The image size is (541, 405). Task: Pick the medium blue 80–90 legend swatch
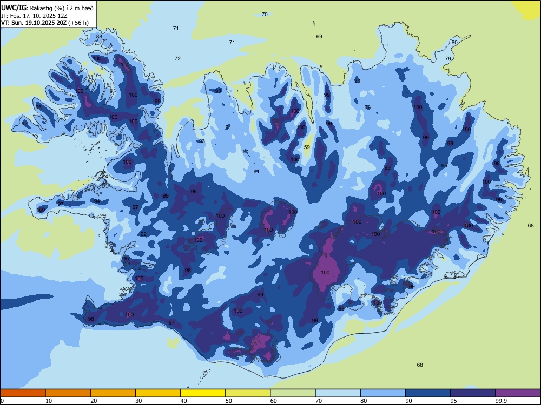click(383, 393)
